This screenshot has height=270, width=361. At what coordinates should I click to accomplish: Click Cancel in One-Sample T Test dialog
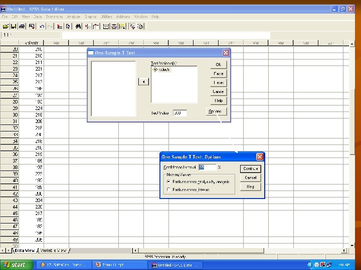[x=219, y=91]
